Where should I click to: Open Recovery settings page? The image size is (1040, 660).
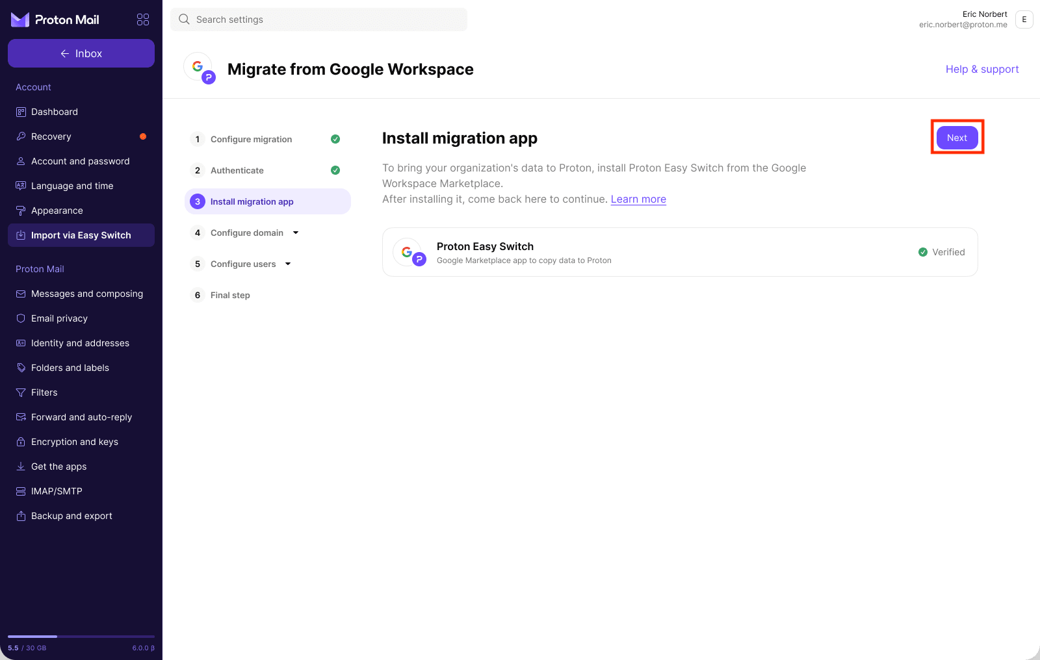click(81, 136)
